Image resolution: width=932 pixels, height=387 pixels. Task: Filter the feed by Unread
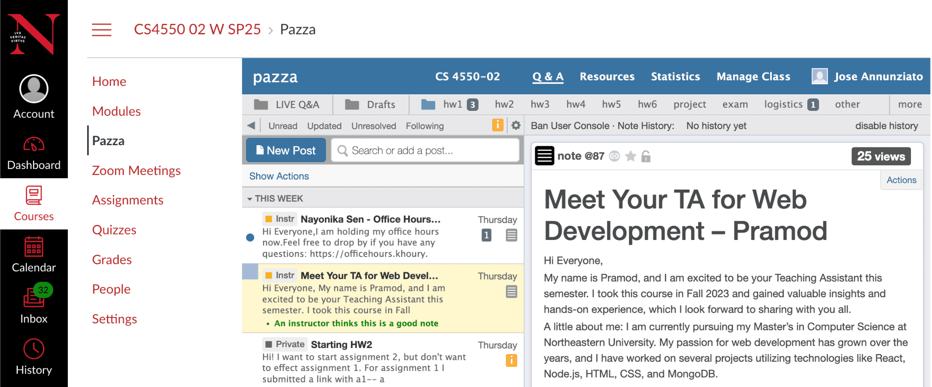[x=283, y=126]
